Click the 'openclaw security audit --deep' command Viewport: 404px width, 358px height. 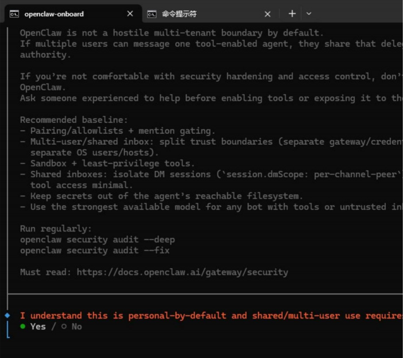point(97,240)
